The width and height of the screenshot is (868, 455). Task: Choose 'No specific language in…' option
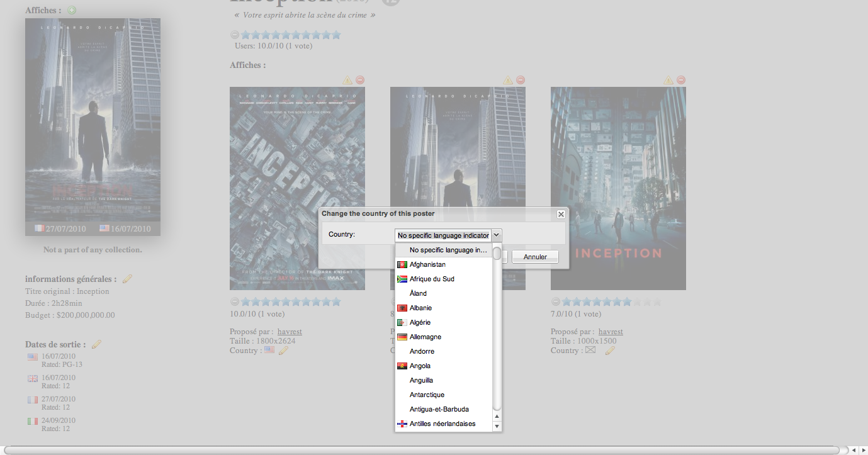click(x=443, y=250)
